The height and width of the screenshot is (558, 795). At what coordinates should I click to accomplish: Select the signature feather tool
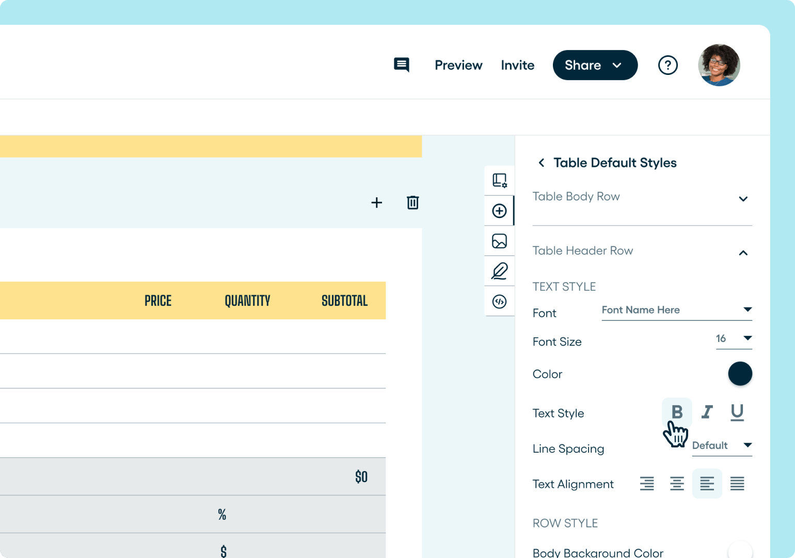(x=499, y=271)
